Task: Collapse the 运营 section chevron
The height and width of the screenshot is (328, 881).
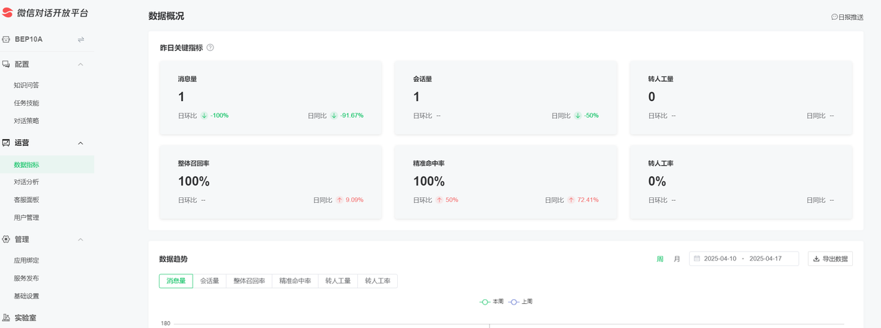Action: coord(81,143)
